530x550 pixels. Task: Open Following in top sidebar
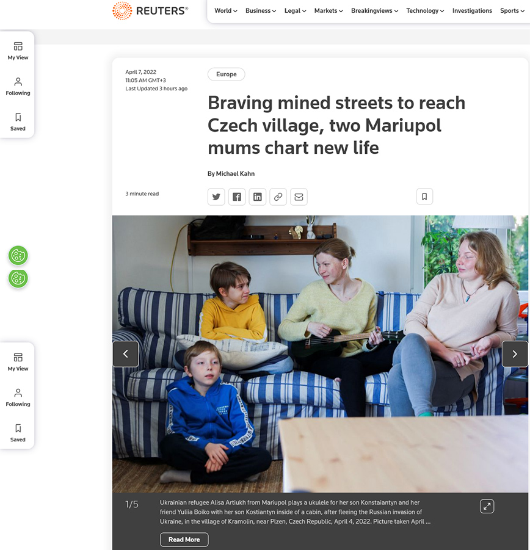18,86
